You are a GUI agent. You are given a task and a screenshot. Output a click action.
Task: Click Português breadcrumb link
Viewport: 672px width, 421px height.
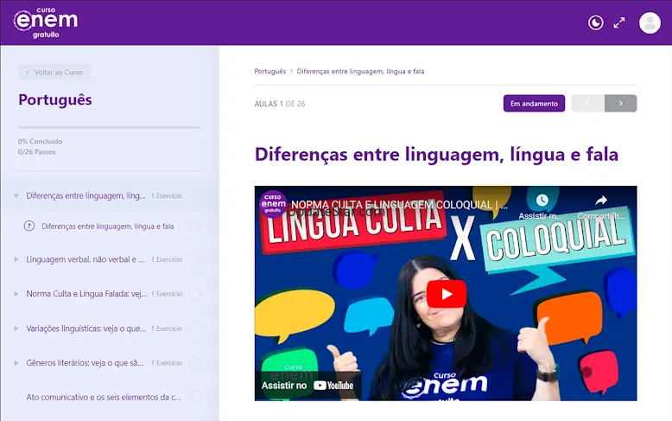[x=270, y=71]
